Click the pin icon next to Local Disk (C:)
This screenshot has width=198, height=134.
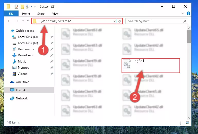[51, 37]
